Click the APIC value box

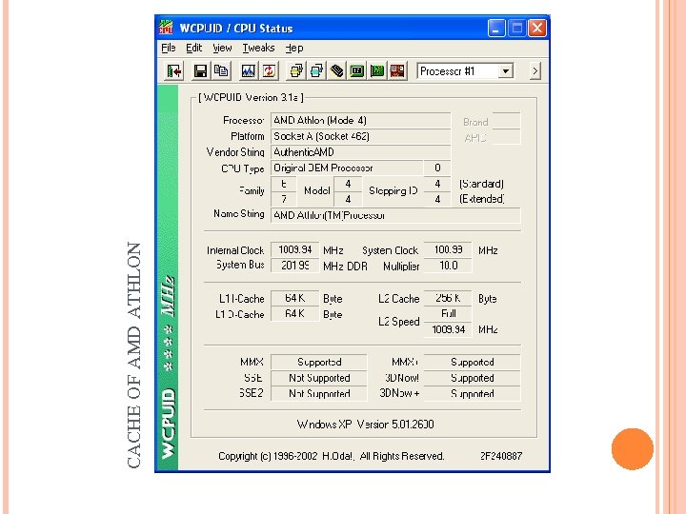[x=506, y=137]
